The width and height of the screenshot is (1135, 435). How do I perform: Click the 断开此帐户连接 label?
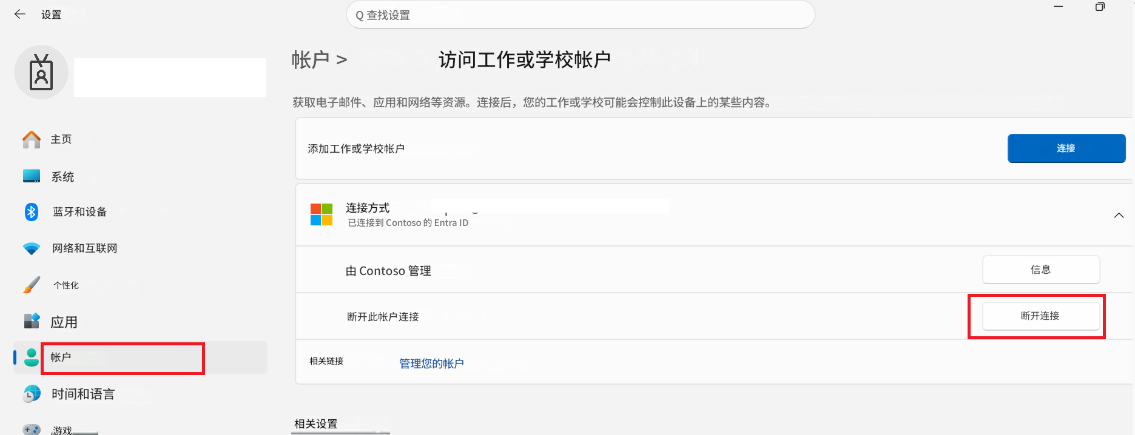(x=383, y=317)
